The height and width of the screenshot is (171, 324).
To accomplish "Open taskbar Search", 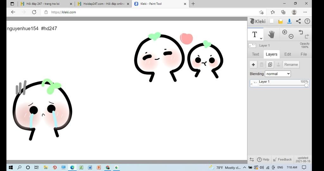I will pyautogui.click(x=19, y=167).
